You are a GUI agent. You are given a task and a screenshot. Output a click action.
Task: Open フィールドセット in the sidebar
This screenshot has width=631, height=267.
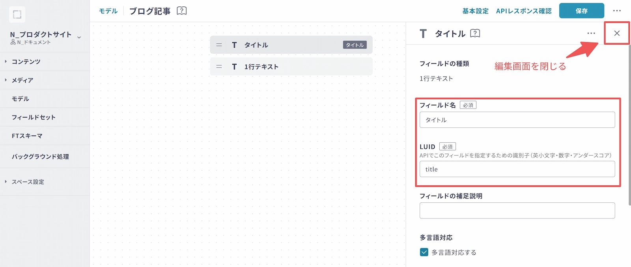[x=34, y=117]
